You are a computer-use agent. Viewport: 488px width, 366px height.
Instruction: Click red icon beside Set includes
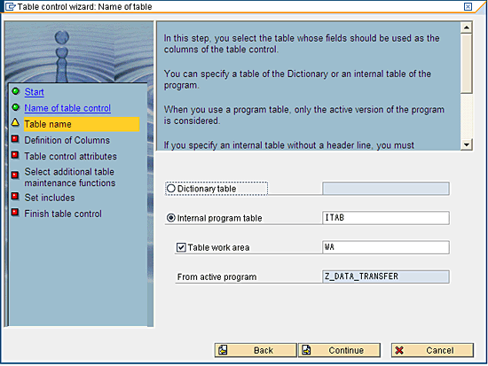tap(15, 196)
